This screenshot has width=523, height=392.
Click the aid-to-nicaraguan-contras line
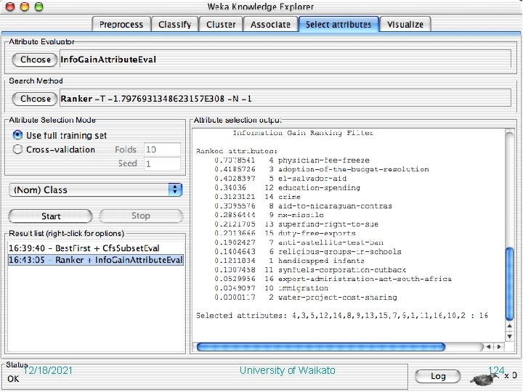click(303, 206)
